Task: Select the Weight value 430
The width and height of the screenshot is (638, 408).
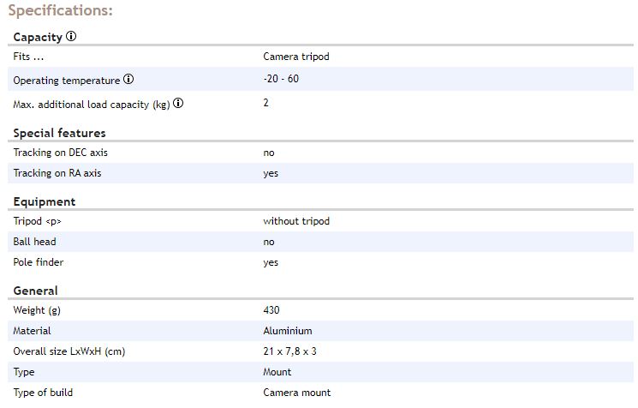Action: 271,310
